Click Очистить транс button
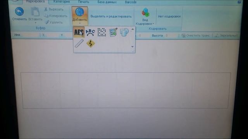Screen dimensions: 248x139 point(196,36)
